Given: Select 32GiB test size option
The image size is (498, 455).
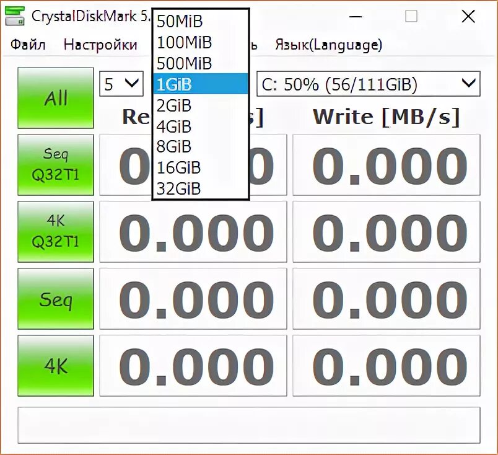Looking at the screenshot, I should pyautogui.click(x=201, y=188).
